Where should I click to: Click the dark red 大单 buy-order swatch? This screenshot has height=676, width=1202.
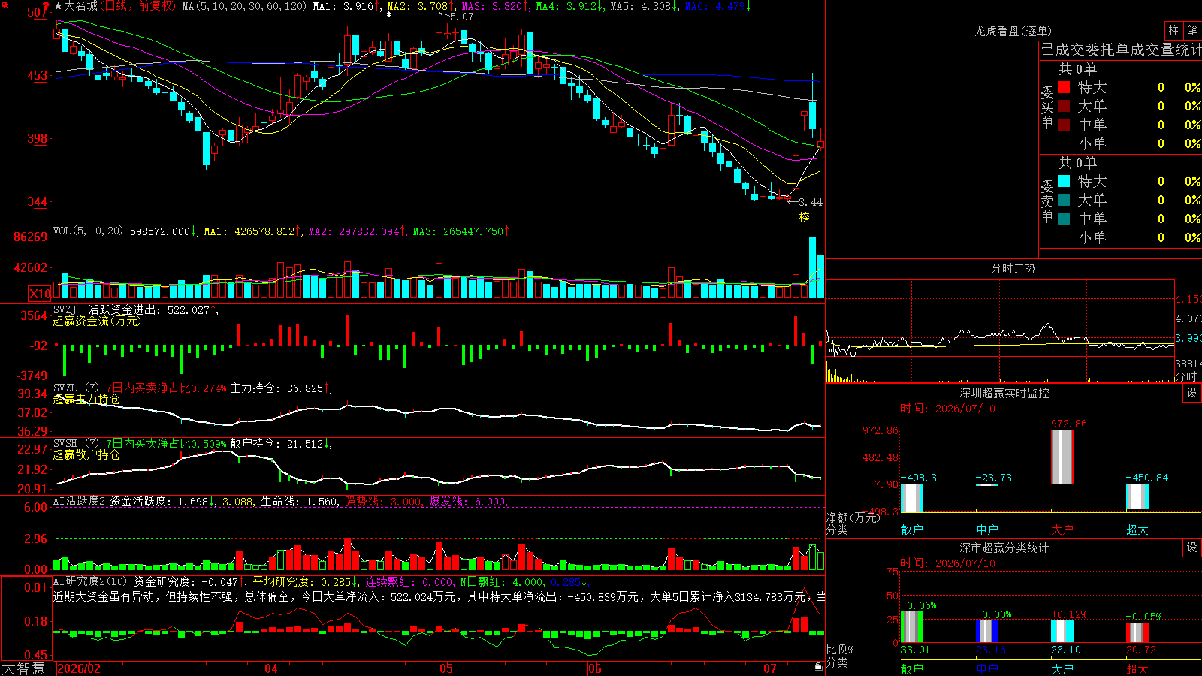[1064, 106]
